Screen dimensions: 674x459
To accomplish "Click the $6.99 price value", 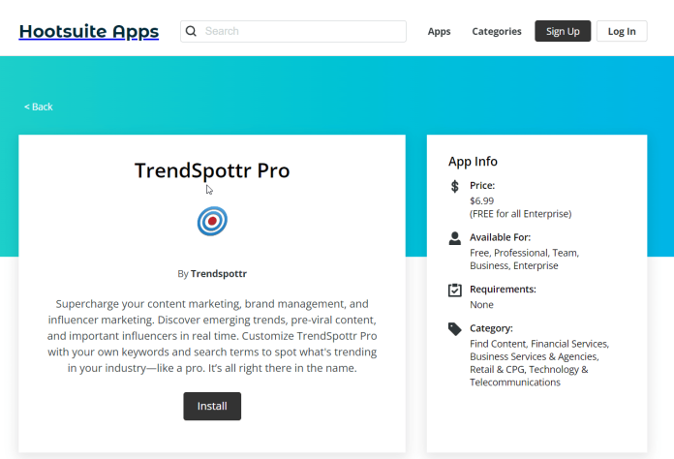I will coord(482,200).
